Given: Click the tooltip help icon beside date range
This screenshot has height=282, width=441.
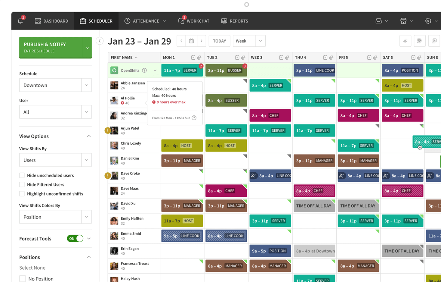Looking at the screenshot, I should click(194, 118).
